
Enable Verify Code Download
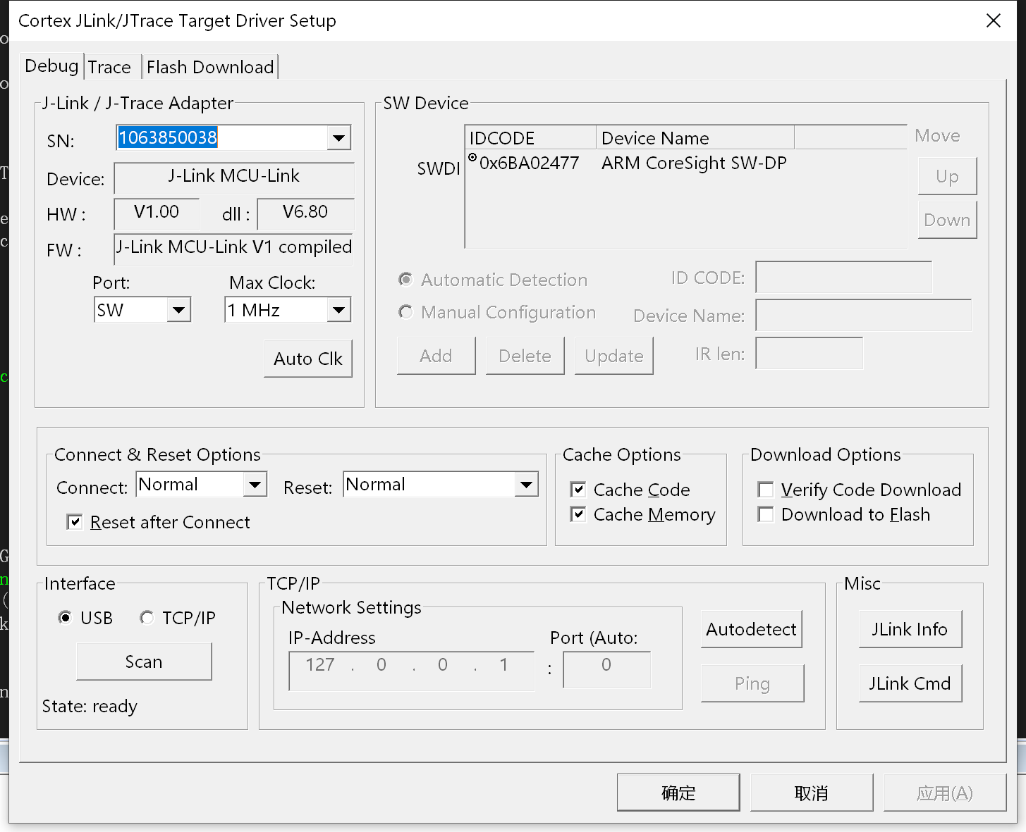pos(766,490)
